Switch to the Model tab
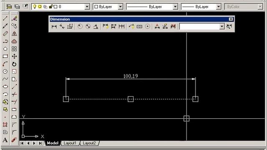The width and height of the screenshot is (267, 150). pos(53,143)
